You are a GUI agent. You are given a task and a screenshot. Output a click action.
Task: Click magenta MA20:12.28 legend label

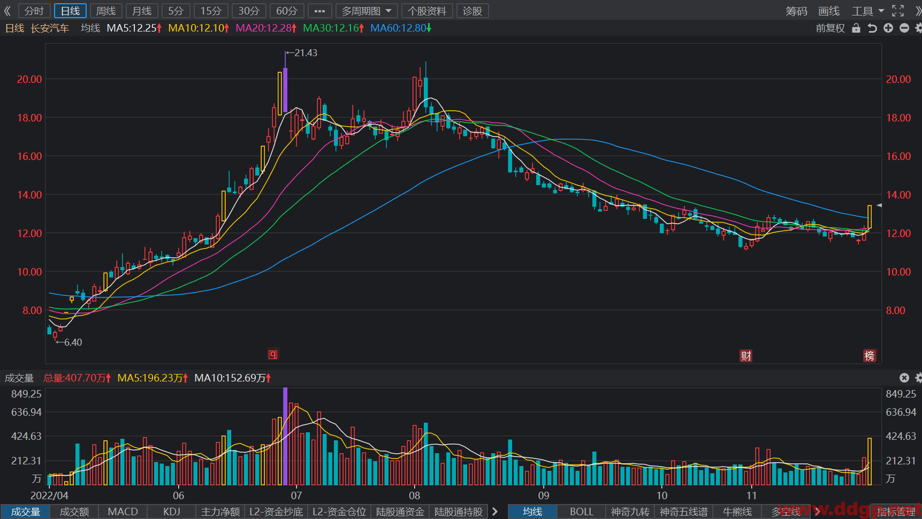(x=266, y=28)
